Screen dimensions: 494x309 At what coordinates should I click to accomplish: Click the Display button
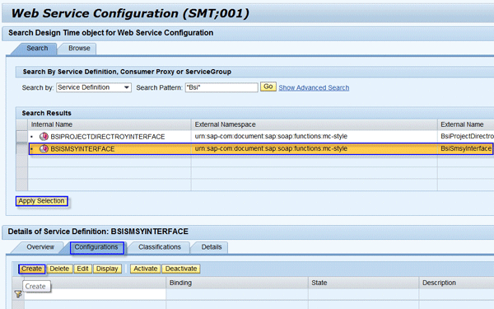[x=107, y=269]
